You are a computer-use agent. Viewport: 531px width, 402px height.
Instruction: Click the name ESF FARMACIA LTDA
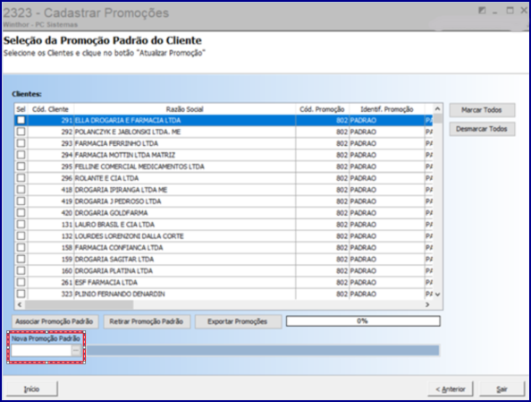coord(106,283)
